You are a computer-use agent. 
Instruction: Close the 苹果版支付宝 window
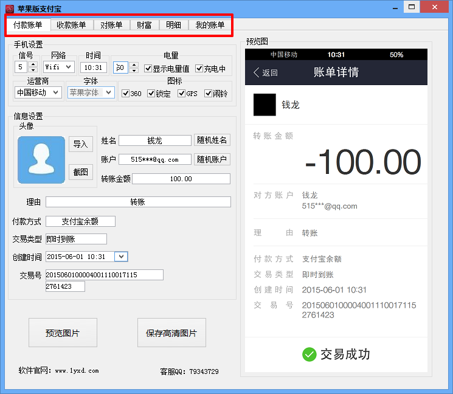[435, 7]
